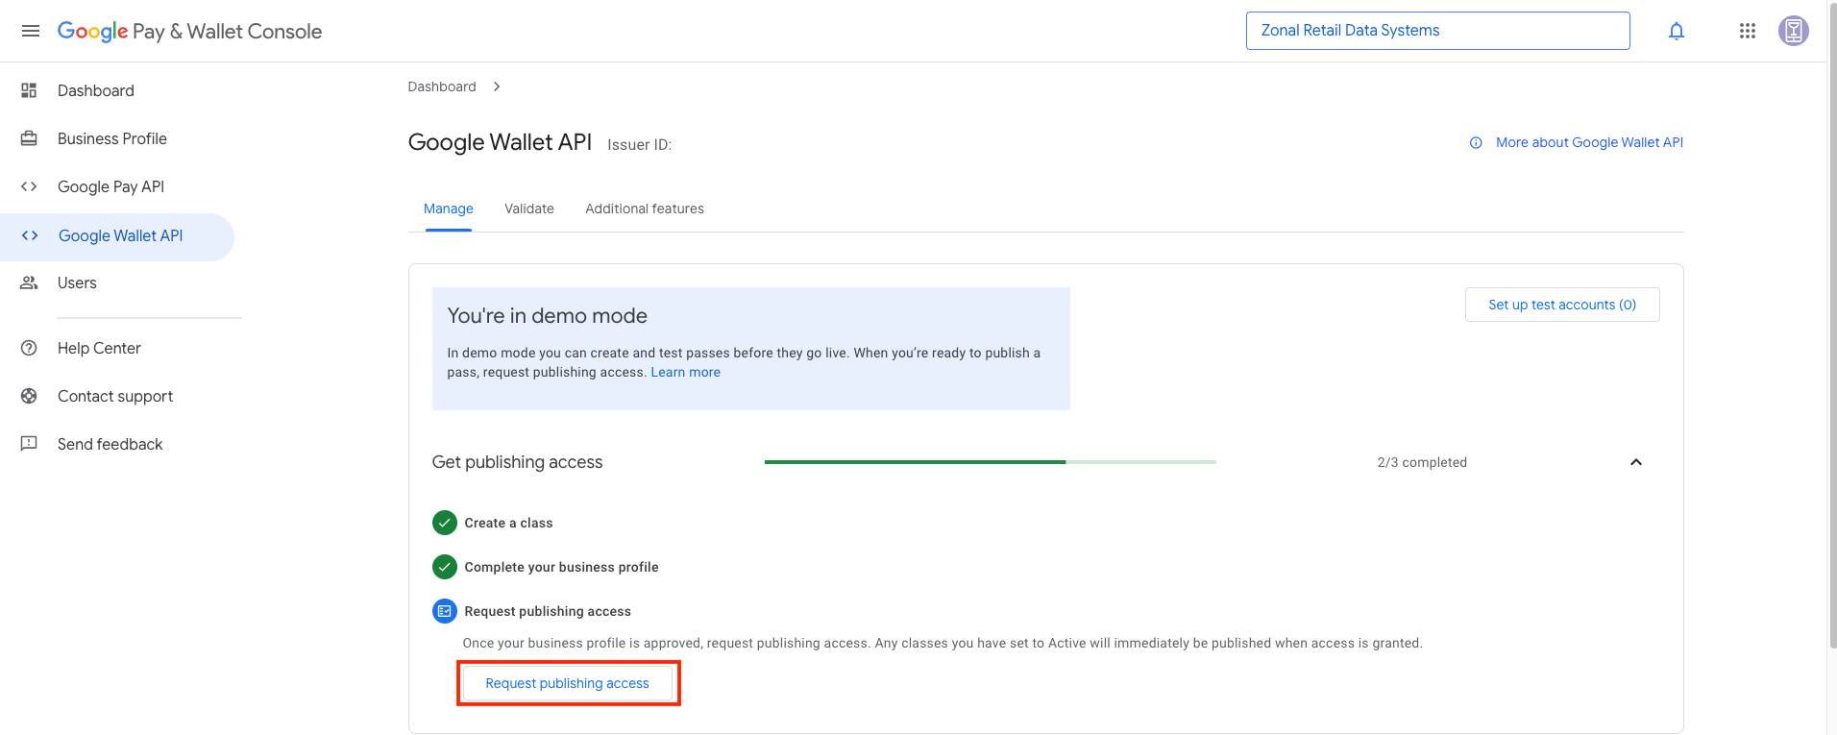Click the Help Center question icon
1837x735 pixels.
click(x=29, y=348)
